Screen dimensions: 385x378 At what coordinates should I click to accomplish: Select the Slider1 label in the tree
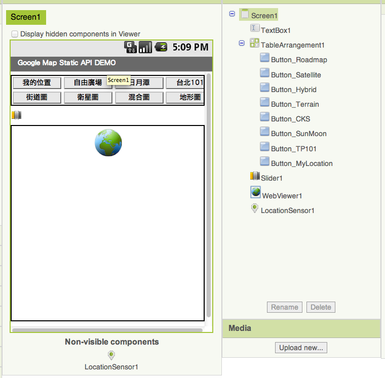(272, 178)
